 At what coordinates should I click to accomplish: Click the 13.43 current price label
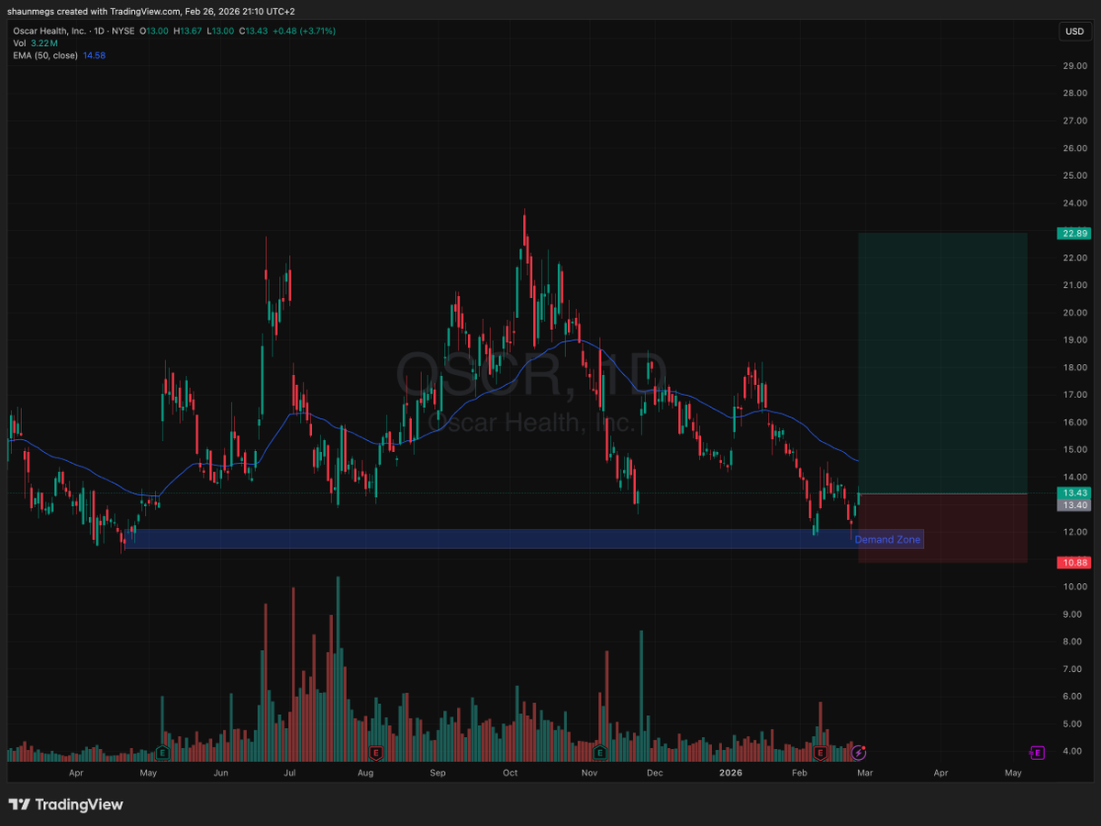point(1074,492)
